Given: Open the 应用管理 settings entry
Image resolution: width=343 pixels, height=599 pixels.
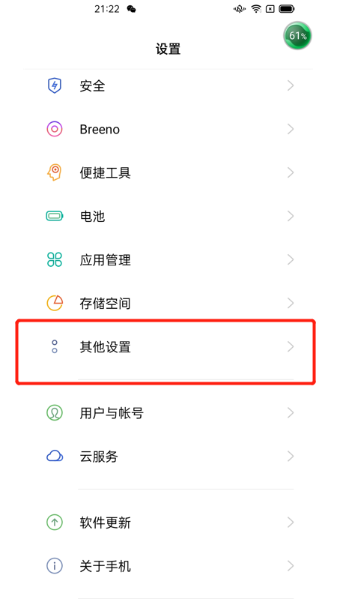Looking at the screenshot, I should (168, 260).
